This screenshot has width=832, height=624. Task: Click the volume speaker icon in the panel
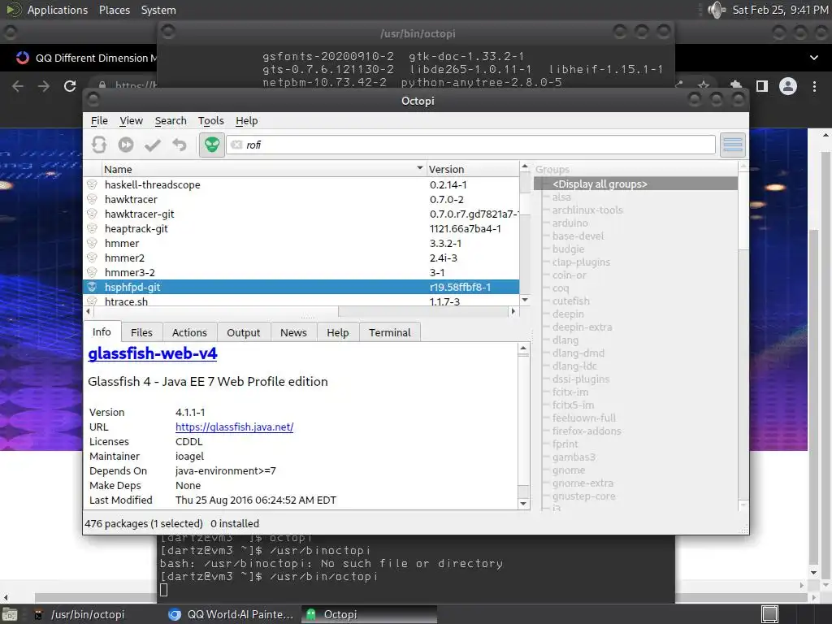(717, 10)
